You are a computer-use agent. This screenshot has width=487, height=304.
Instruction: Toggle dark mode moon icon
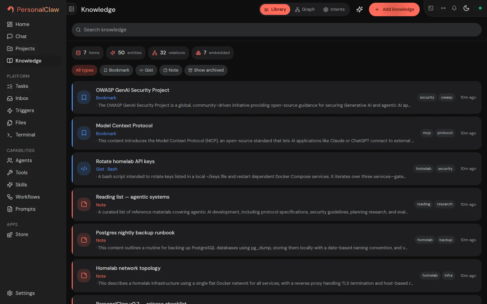(466, 8)
